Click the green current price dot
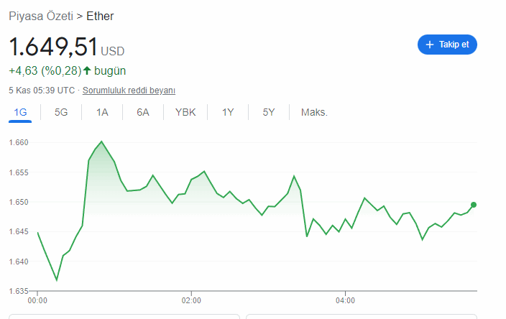This screenshot has height=319, width=506. tap(474, 205)
